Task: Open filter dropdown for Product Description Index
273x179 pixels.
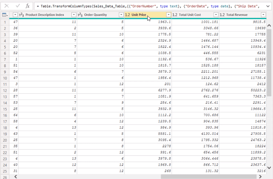Action: coord(74,15)
